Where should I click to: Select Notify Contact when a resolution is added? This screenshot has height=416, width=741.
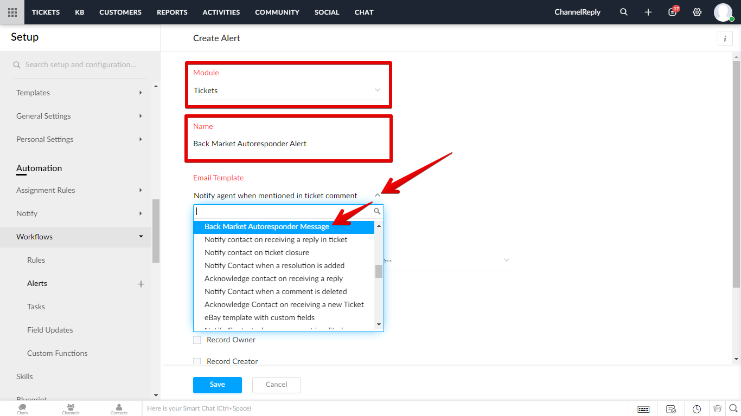[x=284, y=265]
